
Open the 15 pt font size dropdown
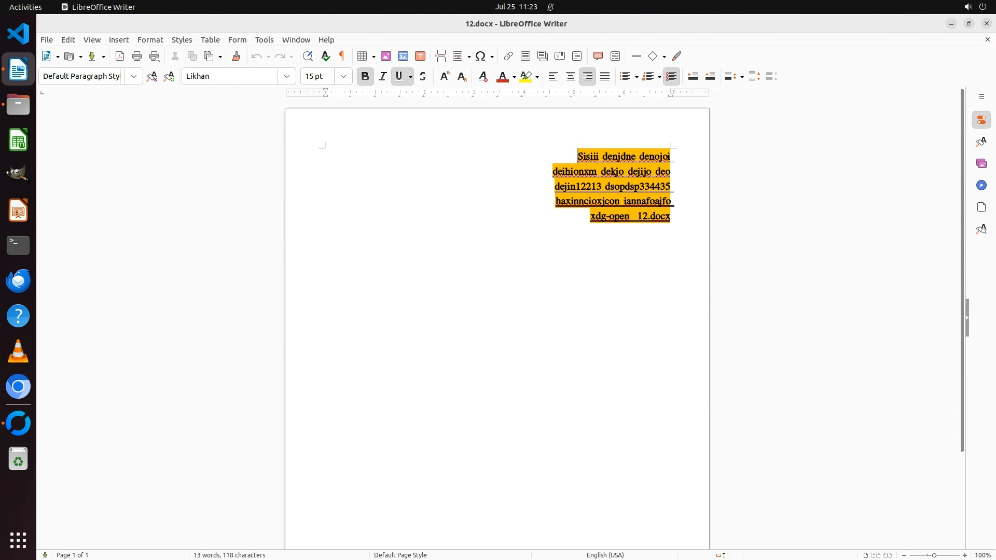tap(343, 76)
